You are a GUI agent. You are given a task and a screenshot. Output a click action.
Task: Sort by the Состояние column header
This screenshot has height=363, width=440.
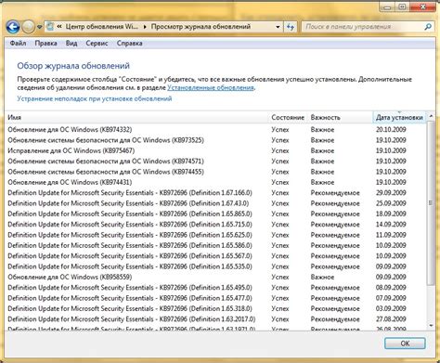pos(288,117)
